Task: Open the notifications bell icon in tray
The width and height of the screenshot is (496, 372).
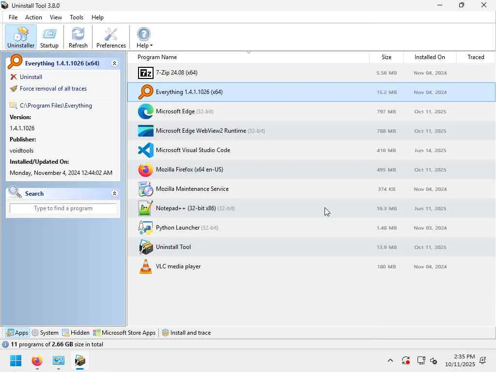Action: [x=483, y=360]
